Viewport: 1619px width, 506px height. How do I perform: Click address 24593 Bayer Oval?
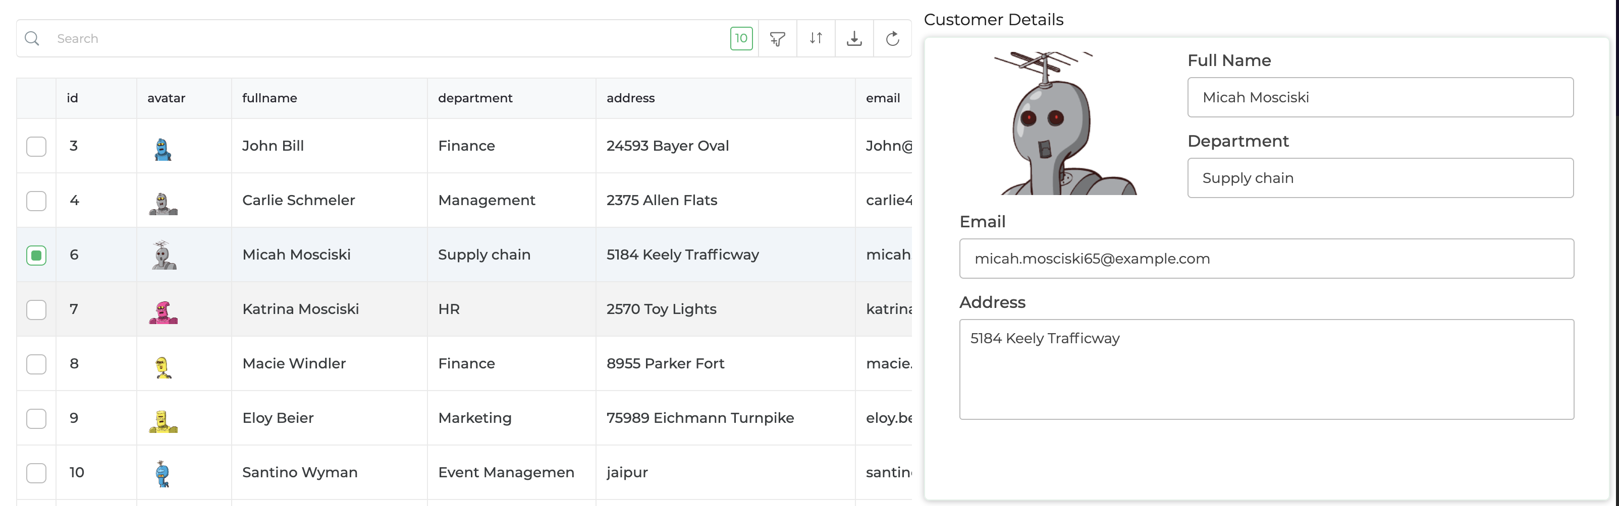click(668, 146)
